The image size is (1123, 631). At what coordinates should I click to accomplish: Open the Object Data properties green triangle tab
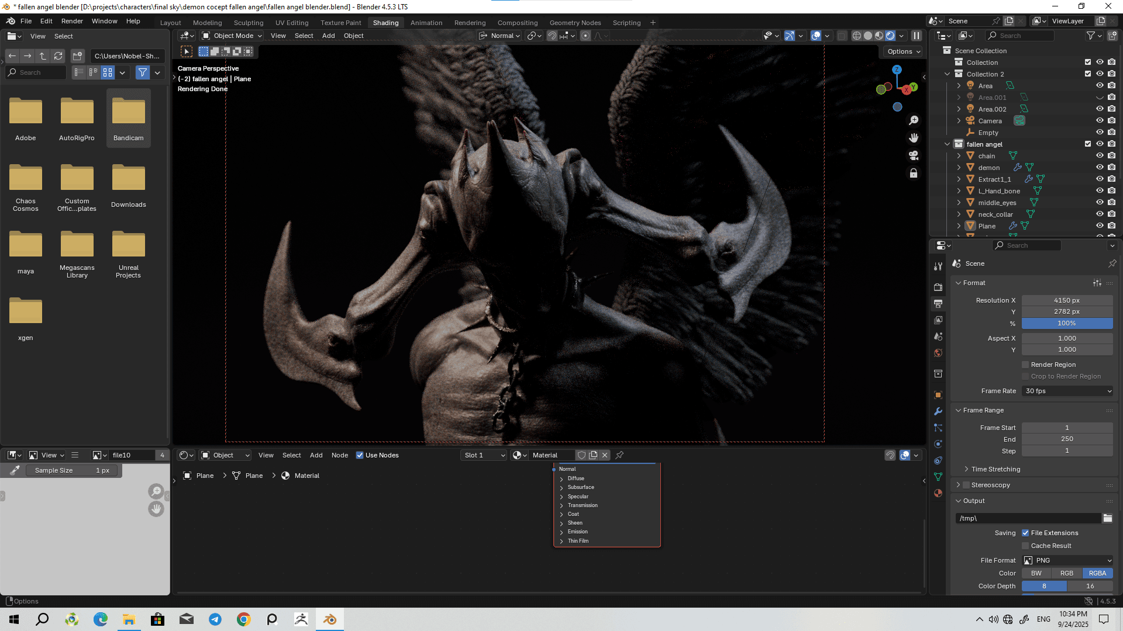point(938,477)
